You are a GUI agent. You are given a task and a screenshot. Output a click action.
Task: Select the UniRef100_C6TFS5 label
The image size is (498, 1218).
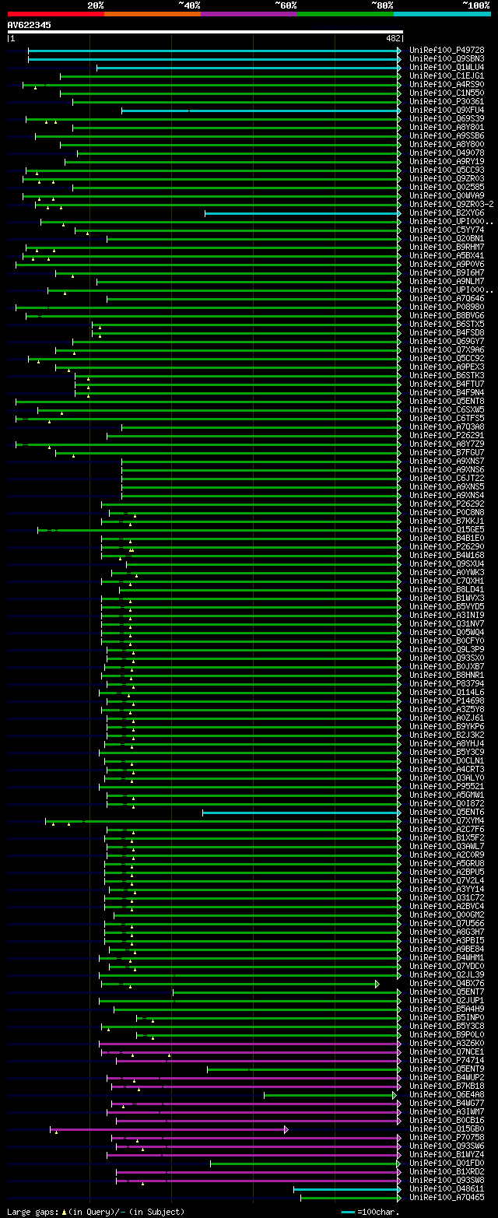point(447,419)
